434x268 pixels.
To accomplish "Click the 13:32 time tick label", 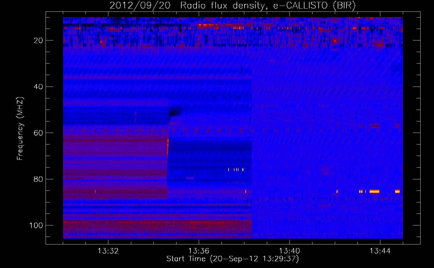I will [108, 251].
